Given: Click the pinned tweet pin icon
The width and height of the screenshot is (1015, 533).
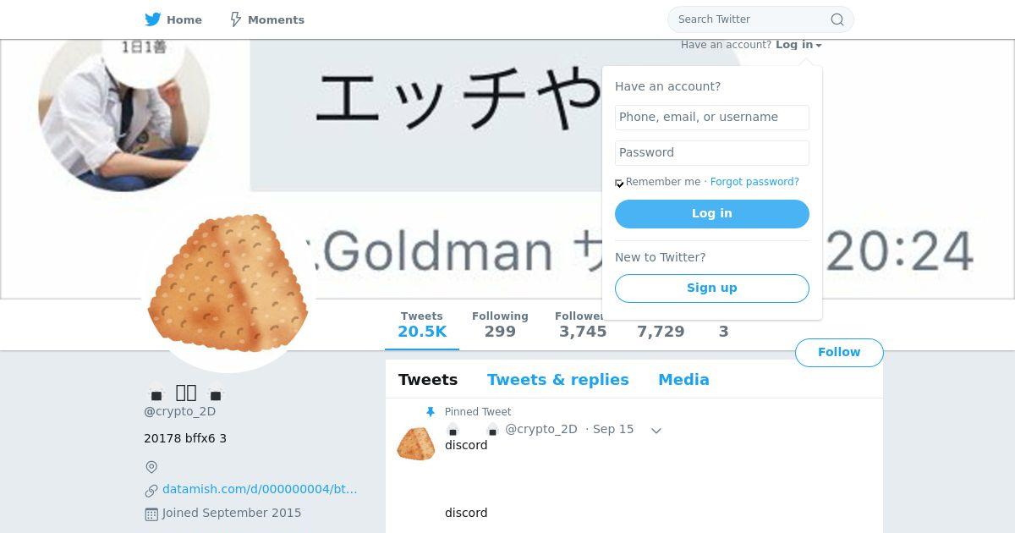Looking at the screenshot, I should point(430,412).
